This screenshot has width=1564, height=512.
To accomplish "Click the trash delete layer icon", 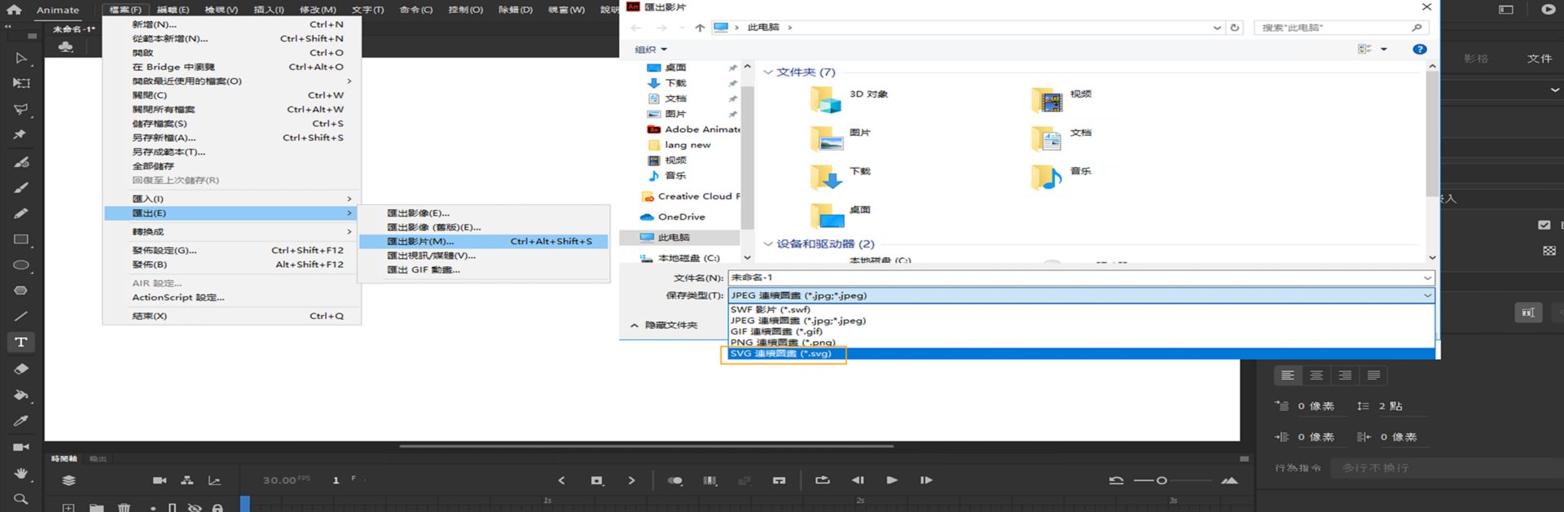I will click(x=124, y=507).
